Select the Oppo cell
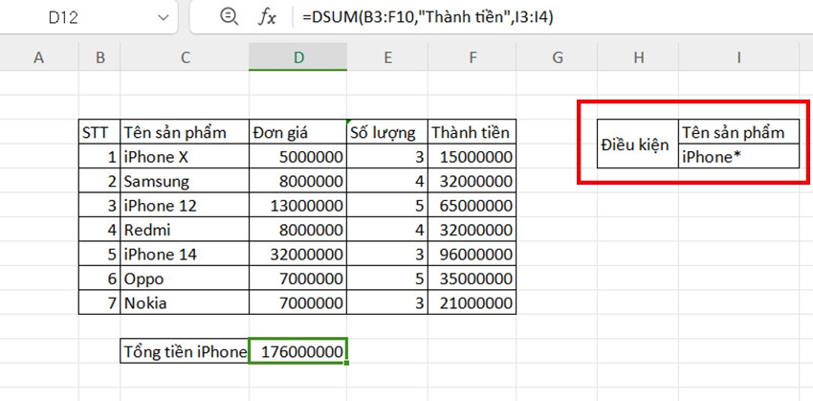813x401 pixels. (185, 278)
